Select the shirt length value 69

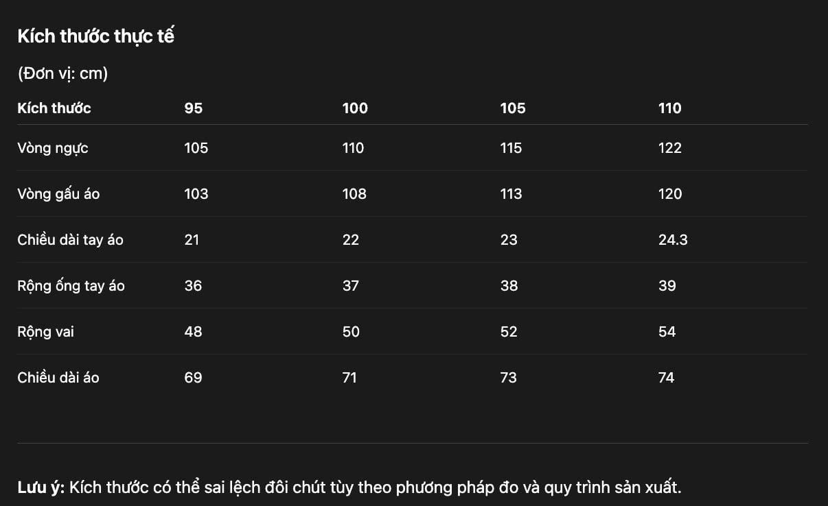pyautogui.click(x=193, y=378)
